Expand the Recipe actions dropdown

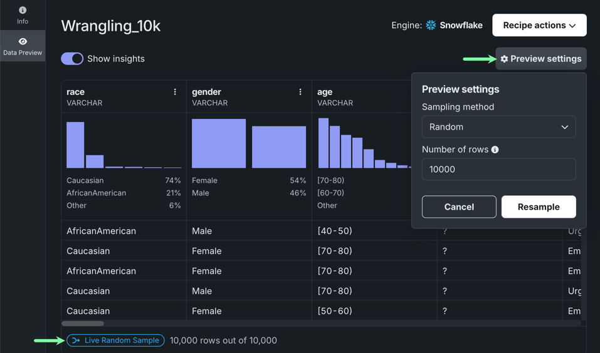539,26
